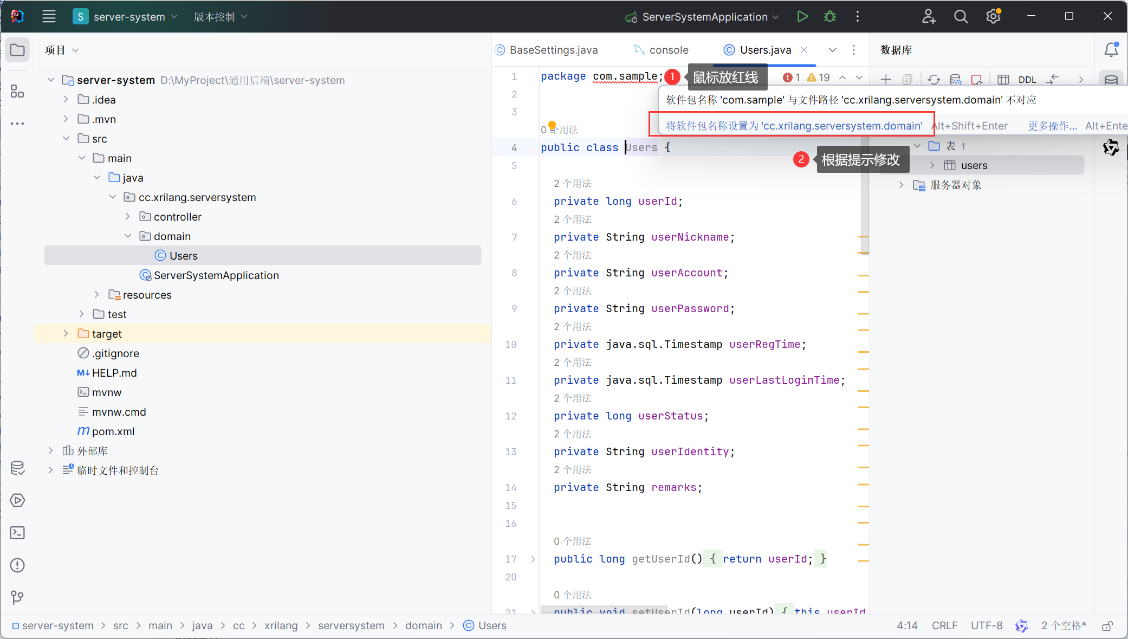
Task: Click the deactivate/stop data source red icon
Action: pos(977,80)
